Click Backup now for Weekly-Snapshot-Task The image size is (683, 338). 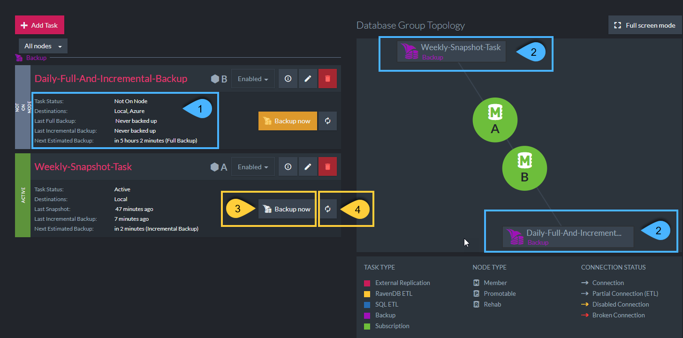pos(288,209)
